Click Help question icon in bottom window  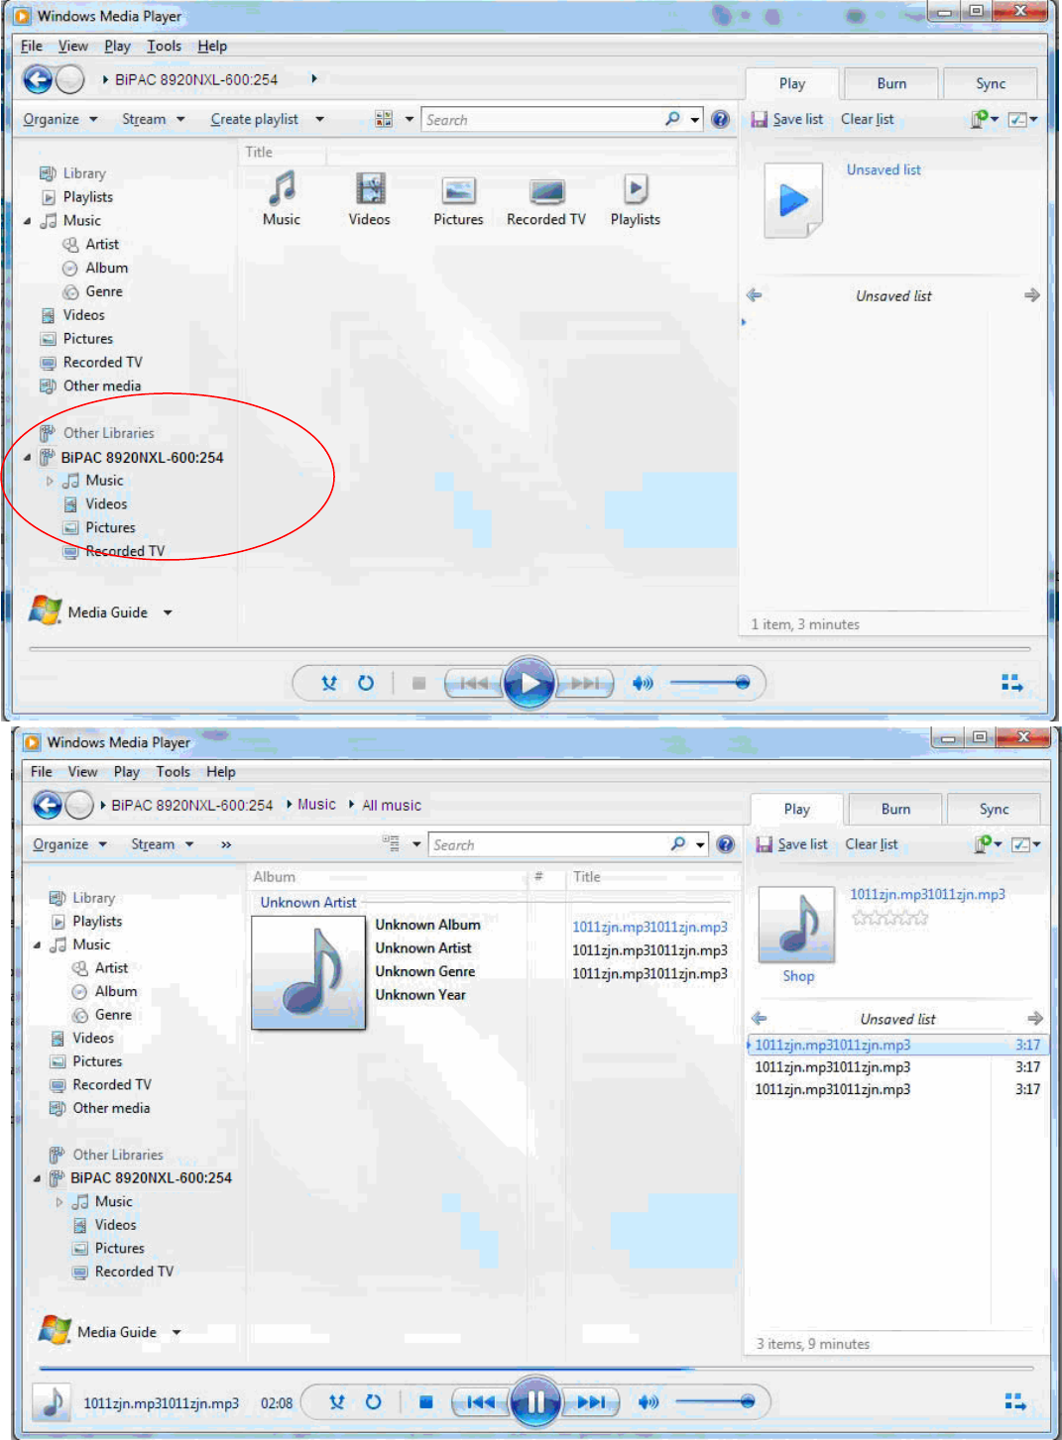726,844
